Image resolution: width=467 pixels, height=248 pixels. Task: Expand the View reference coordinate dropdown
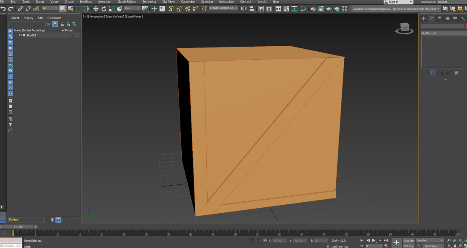pos(132,8)
